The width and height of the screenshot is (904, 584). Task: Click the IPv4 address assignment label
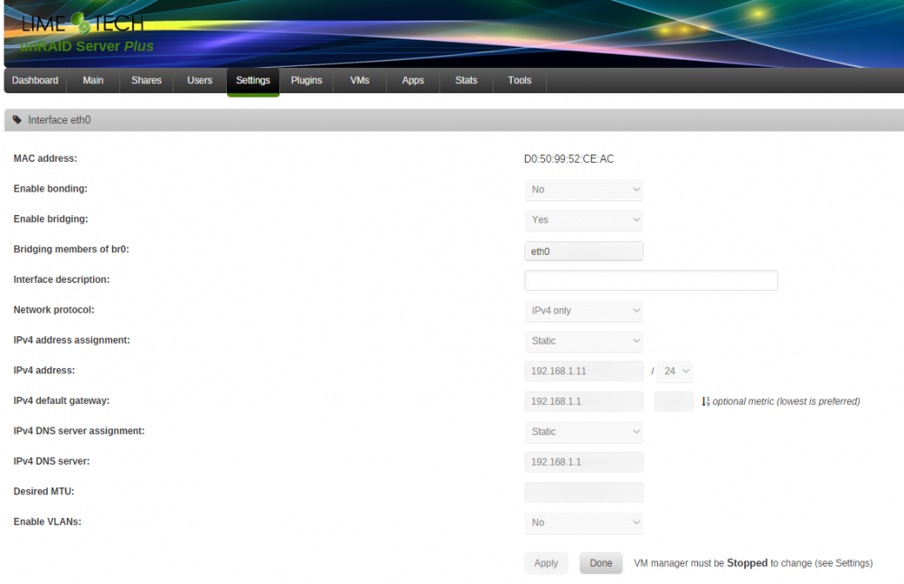(x=72, y=340)
